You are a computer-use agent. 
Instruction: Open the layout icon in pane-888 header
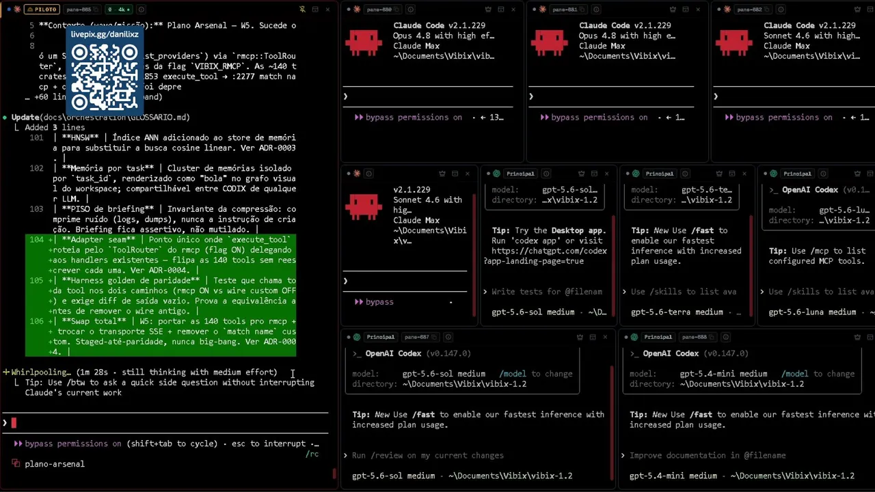(x=870, y=337)
